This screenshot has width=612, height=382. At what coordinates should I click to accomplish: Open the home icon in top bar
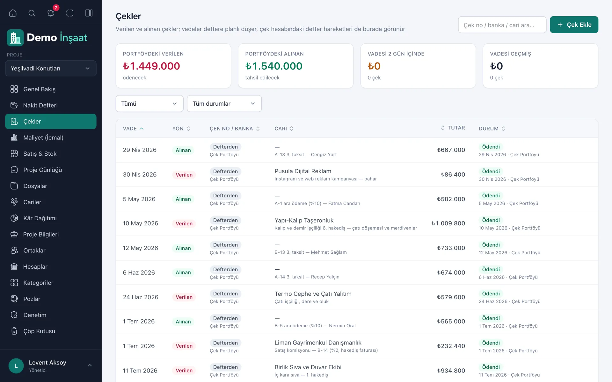pyautogui.click(x=13, y=13)
